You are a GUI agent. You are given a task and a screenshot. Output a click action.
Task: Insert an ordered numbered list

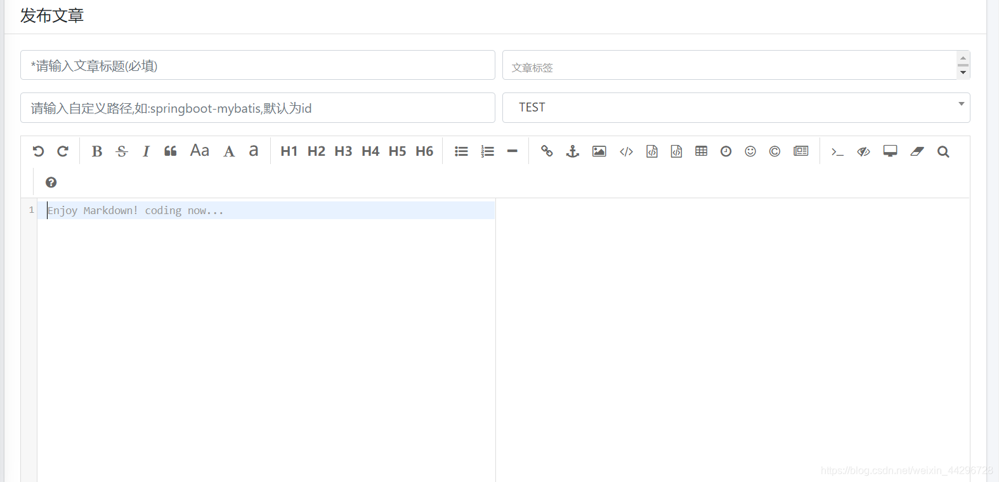coord(487,151)
